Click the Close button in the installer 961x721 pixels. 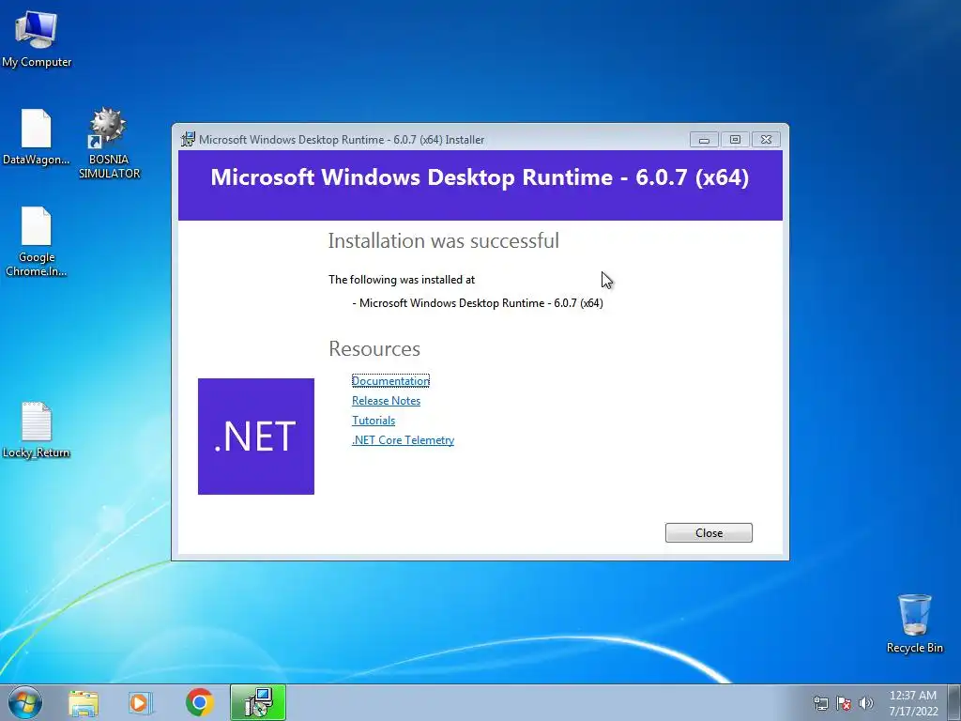tap(709, 533)
